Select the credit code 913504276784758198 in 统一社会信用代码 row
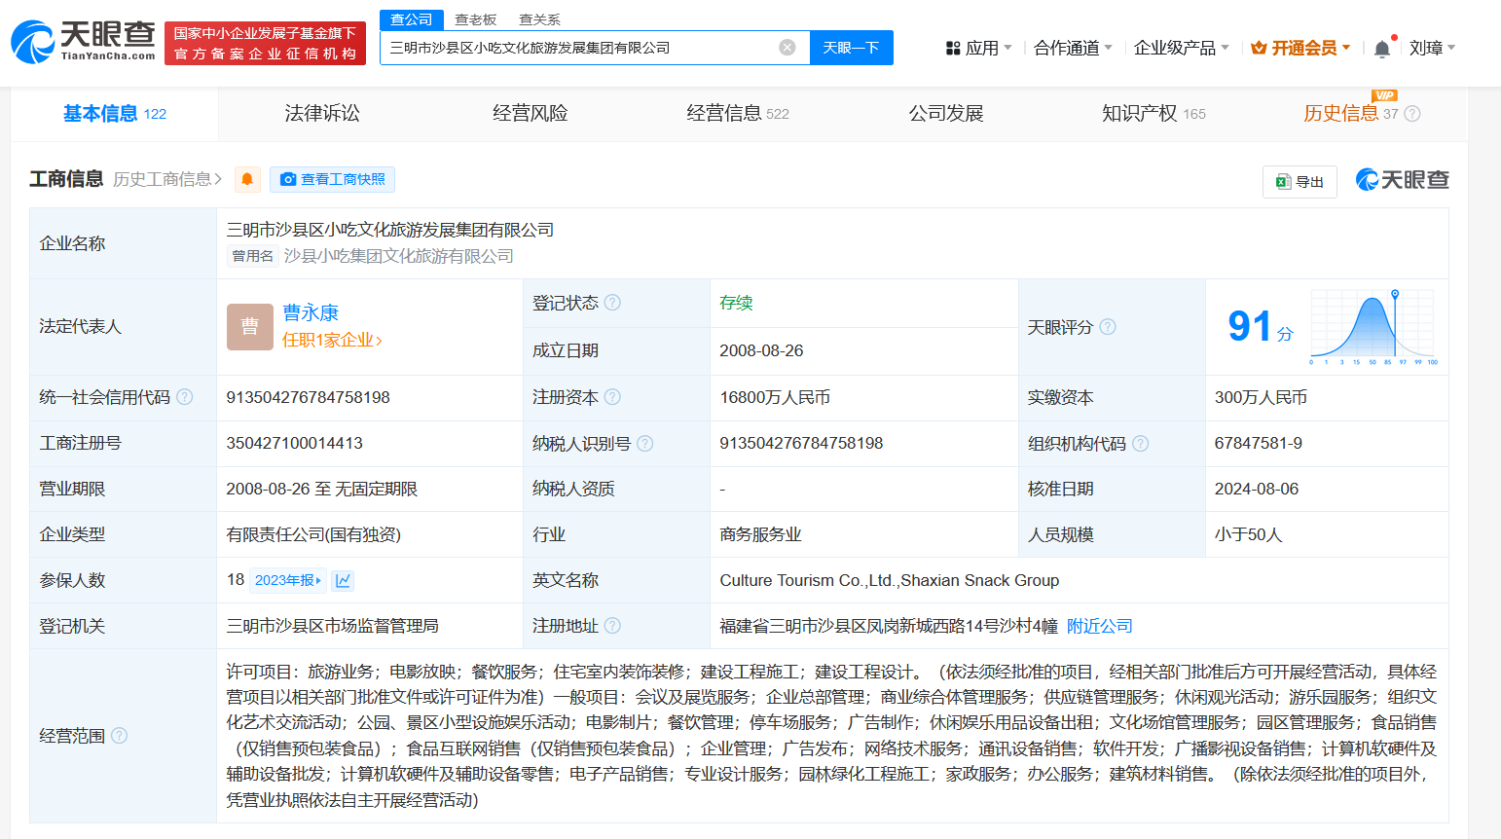1501x839 pixels. tap(309, 397)
